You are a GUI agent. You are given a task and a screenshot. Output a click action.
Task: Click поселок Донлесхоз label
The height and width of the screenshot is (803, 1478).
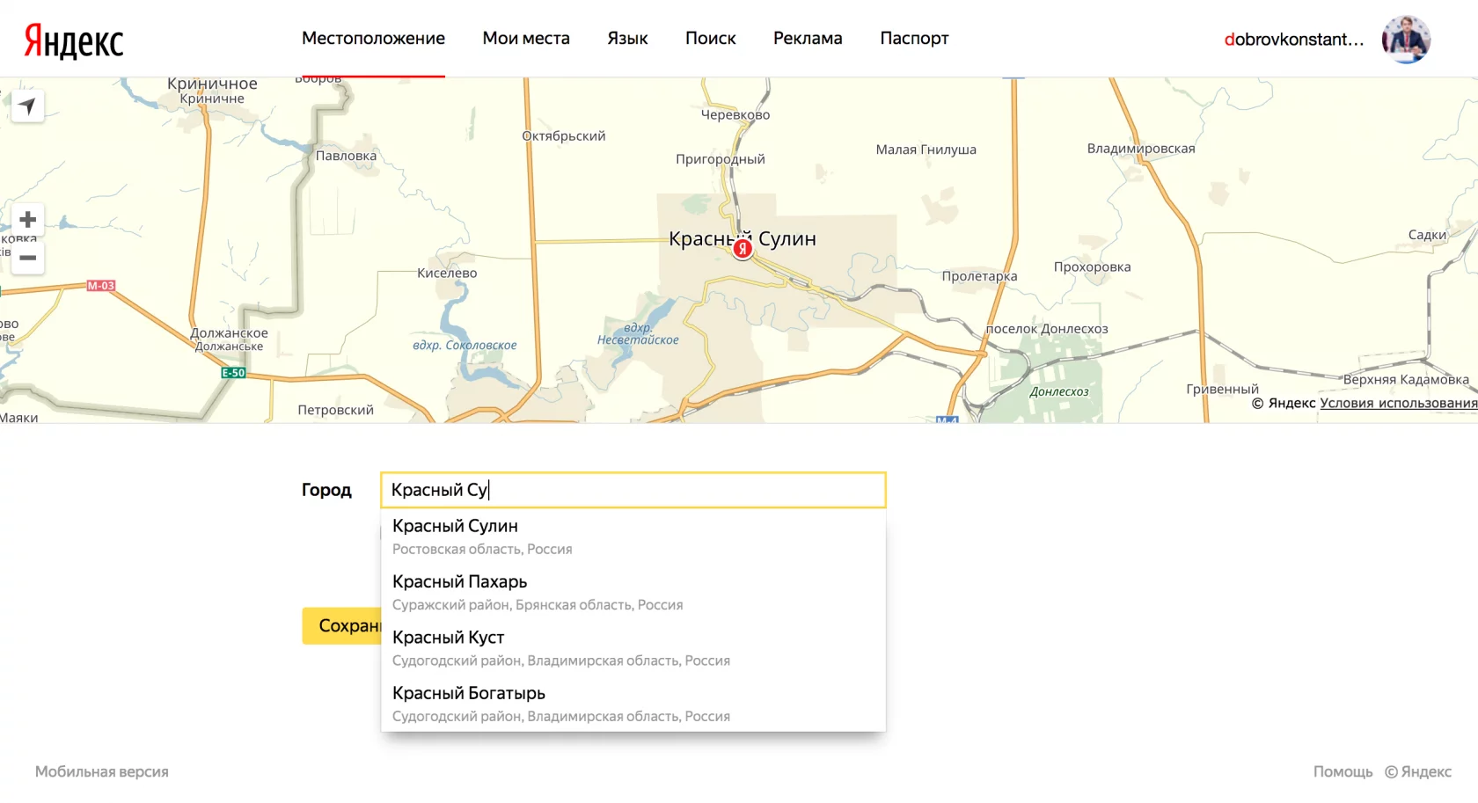tap(1047, 329)
